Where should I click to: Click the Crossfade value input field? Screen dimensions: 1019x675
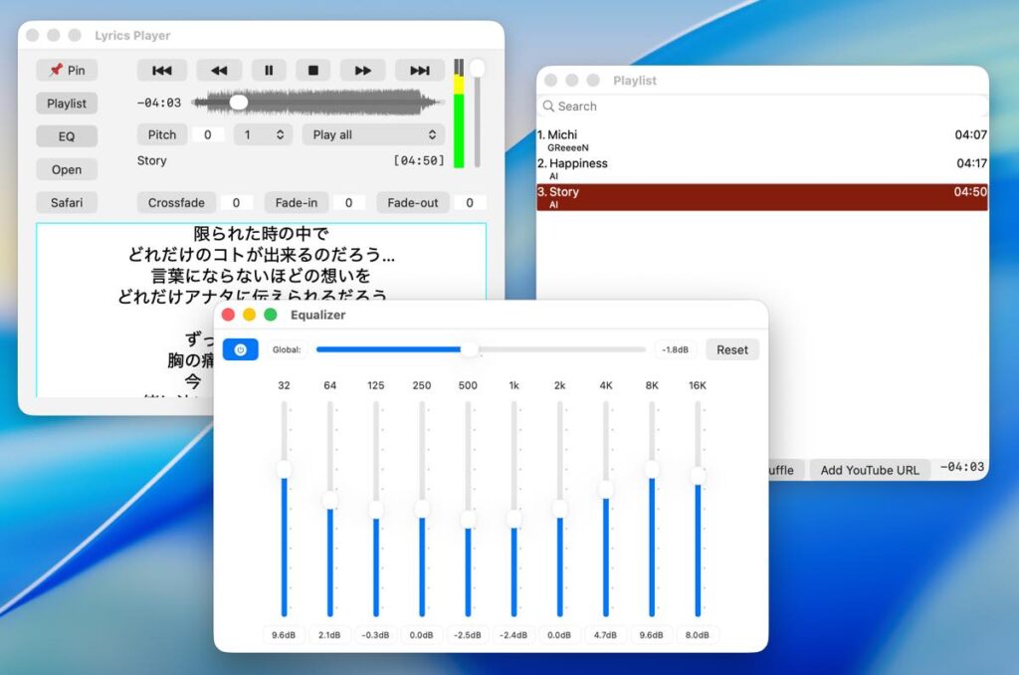tap(236, 203)
